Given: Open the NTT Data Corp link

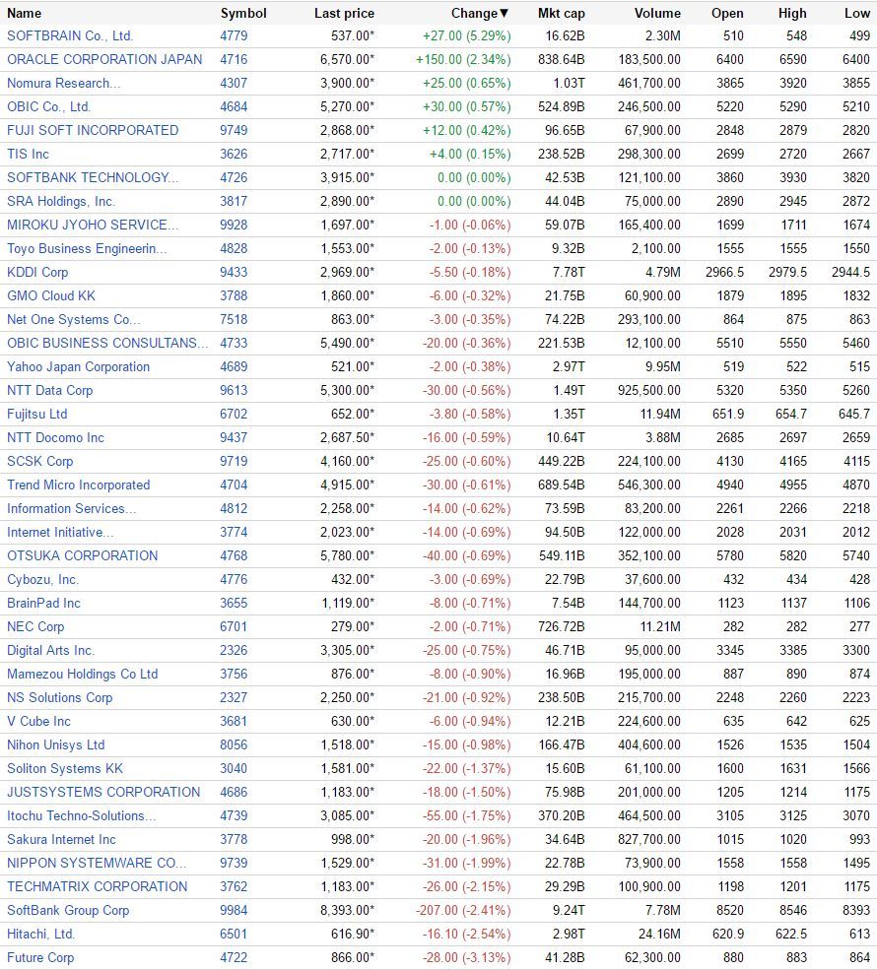Looking at the screenshot, I should [50, 390].
